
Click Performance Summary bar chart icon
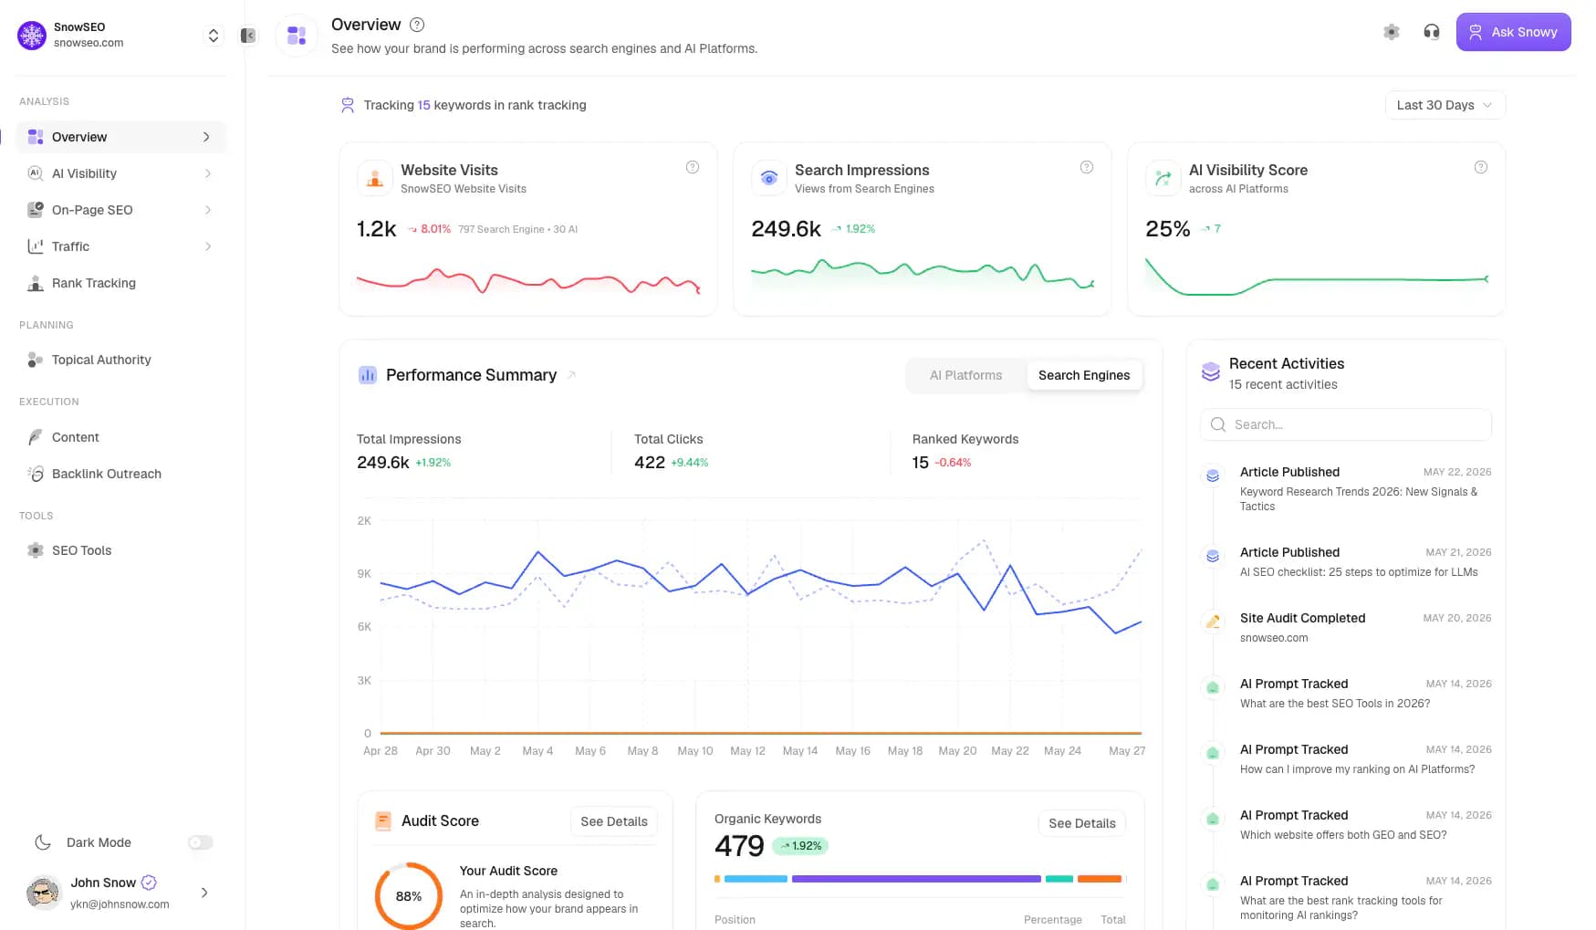coord(368,375)
